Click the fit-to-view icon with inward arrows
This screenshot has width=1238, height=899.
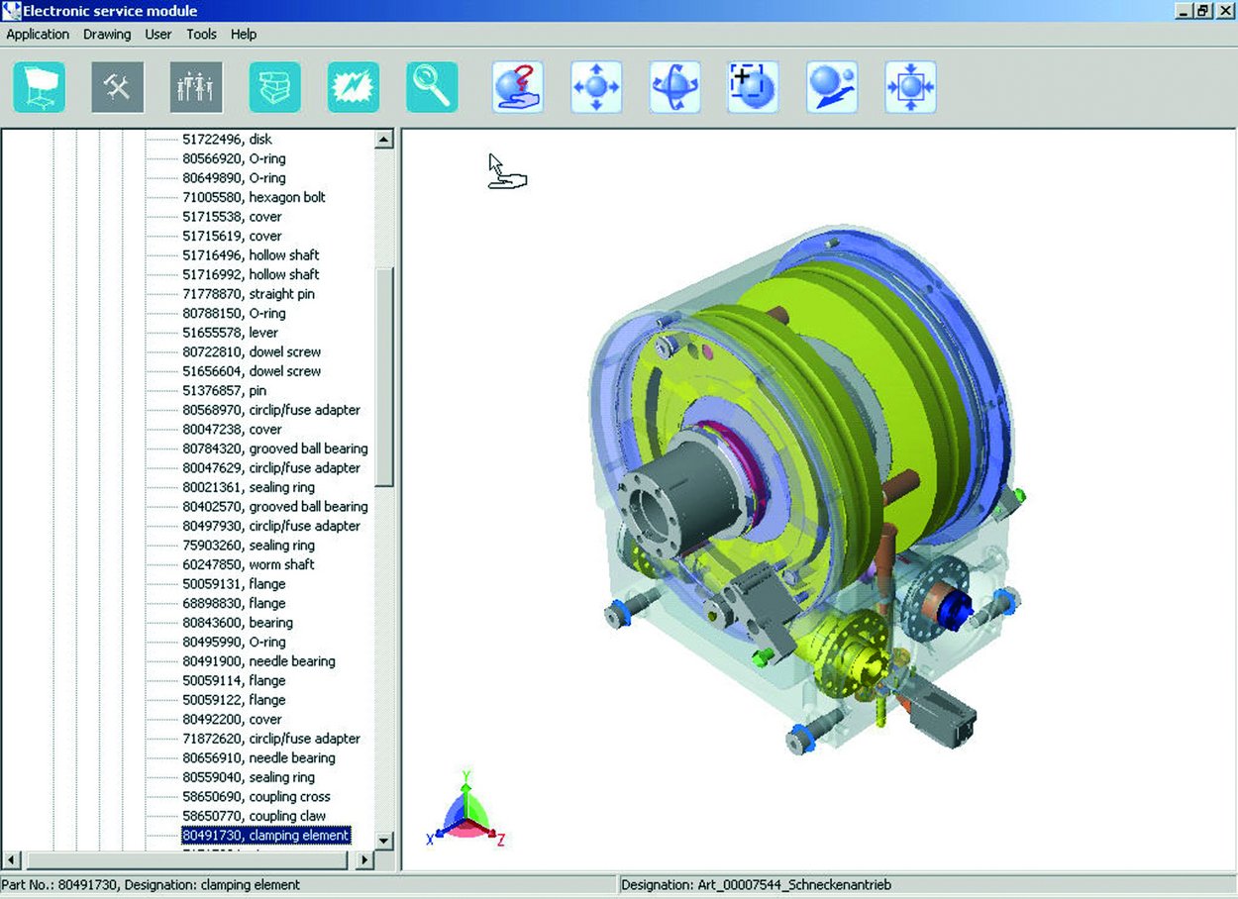click(910, 87)
